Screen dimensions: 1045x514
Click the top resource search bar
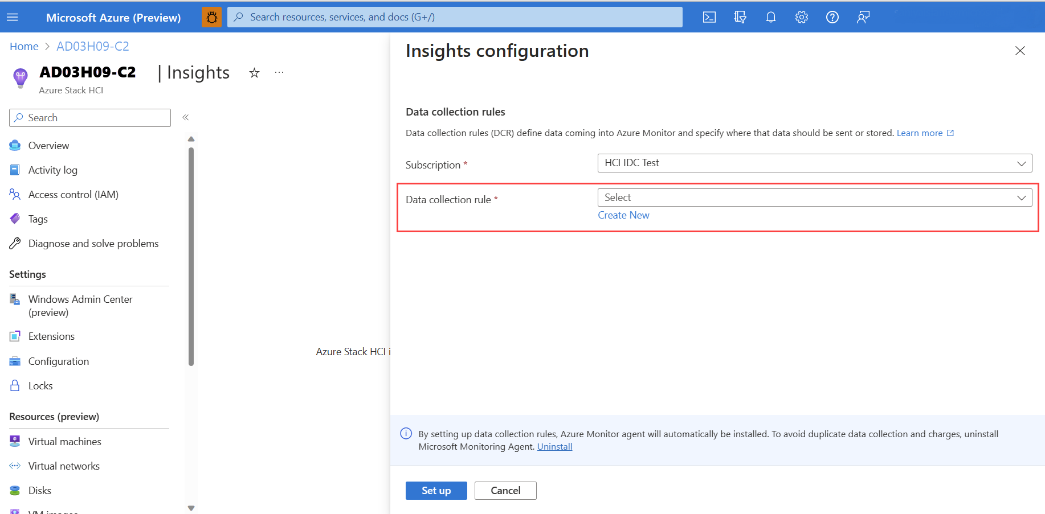455,17
